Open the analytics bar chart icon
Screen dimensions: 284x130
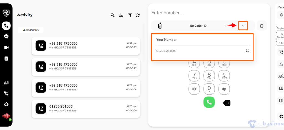pyautogui.click(x=6, y=83)
